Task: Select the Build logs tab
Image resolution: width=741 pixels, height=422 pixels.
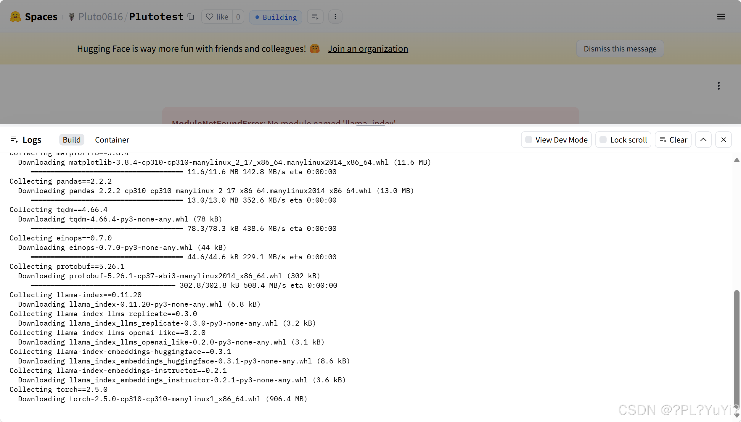Action: coord(71,140)
